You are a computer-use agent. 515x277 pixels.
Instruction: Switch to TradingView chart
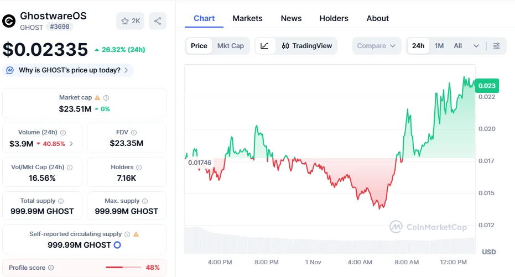click(307, 46)
